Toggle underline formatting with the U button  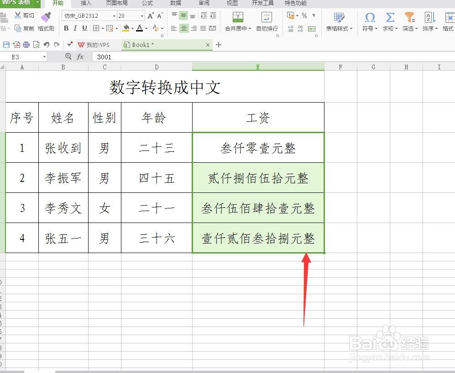(x=84, y=28)
